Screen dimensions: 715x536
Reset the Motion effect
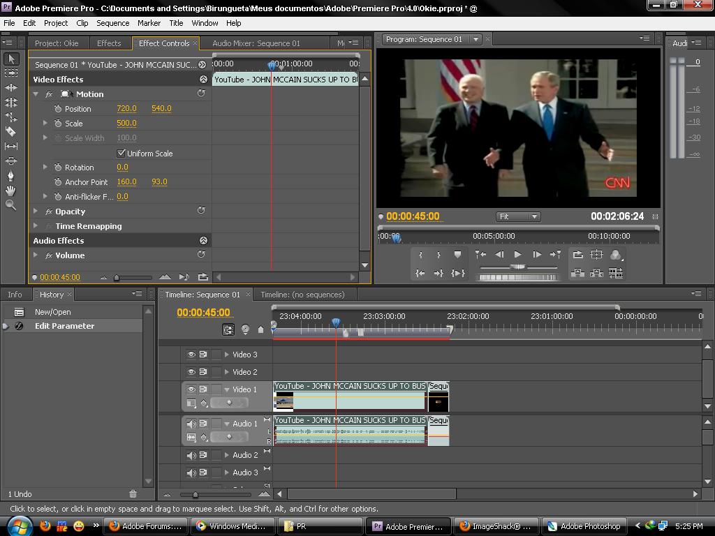tap(201, 94)
